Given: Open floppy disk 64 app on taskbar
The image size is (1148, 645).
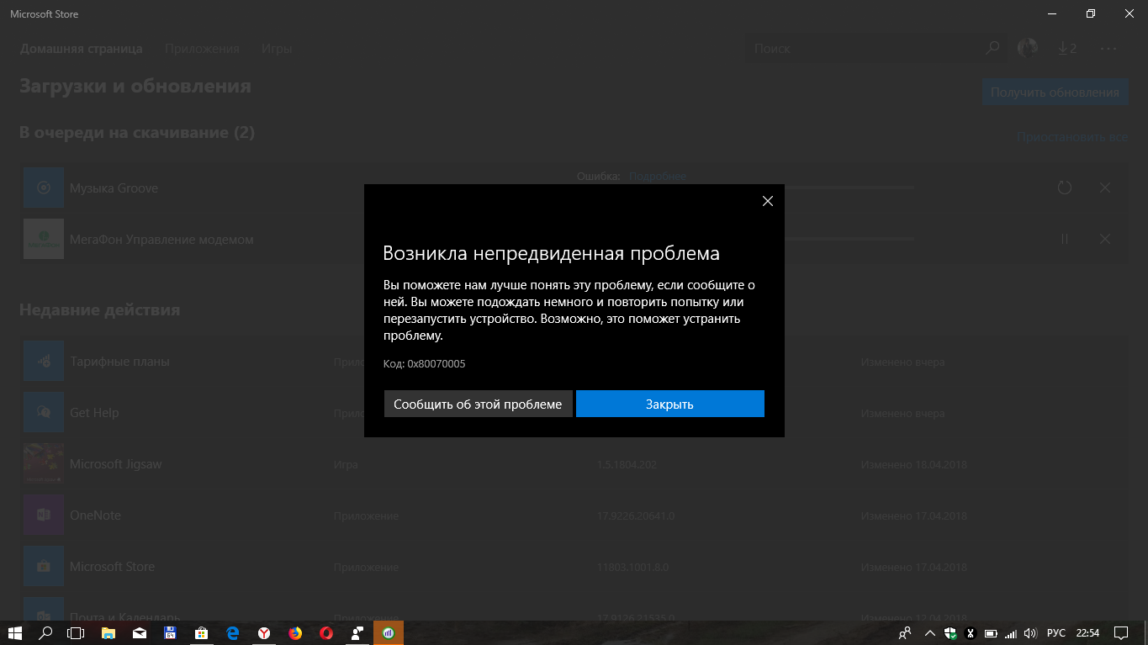Looking at the screenshot, I should [x=170, y=632].
